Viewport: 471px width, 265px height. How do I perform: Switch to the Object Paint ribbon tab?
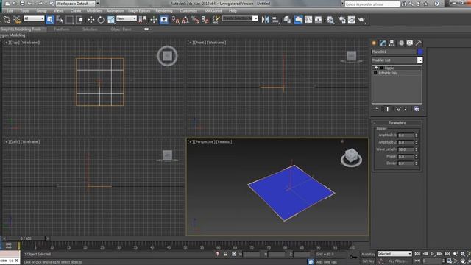point(121,29)
